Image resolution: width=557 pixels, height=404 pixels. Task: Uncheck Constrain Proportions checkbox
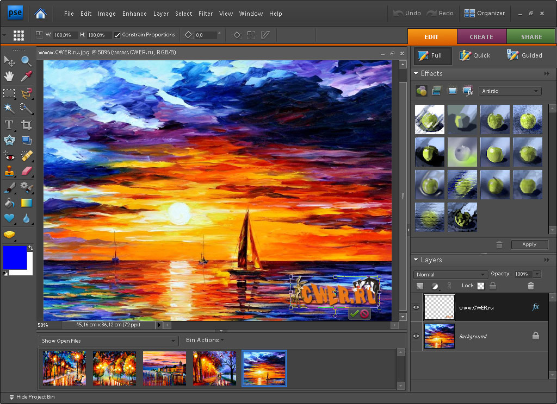pos(117,35)
